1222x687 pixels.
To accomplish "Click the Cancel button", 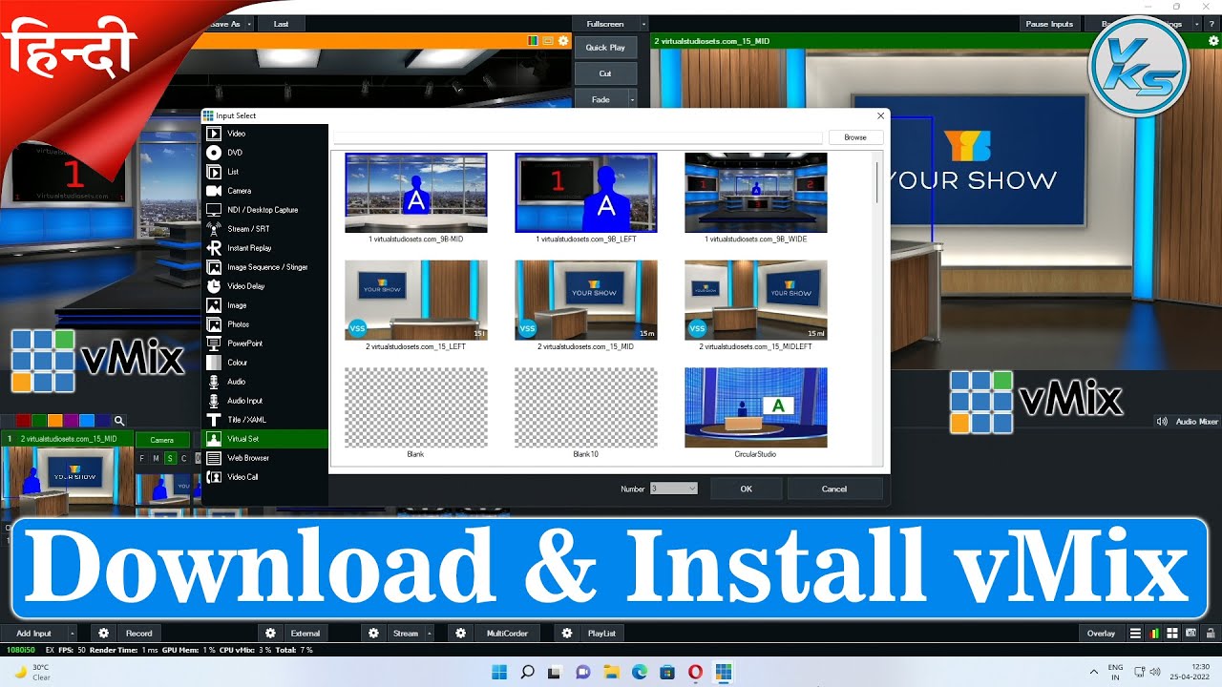I will [834, 489].
